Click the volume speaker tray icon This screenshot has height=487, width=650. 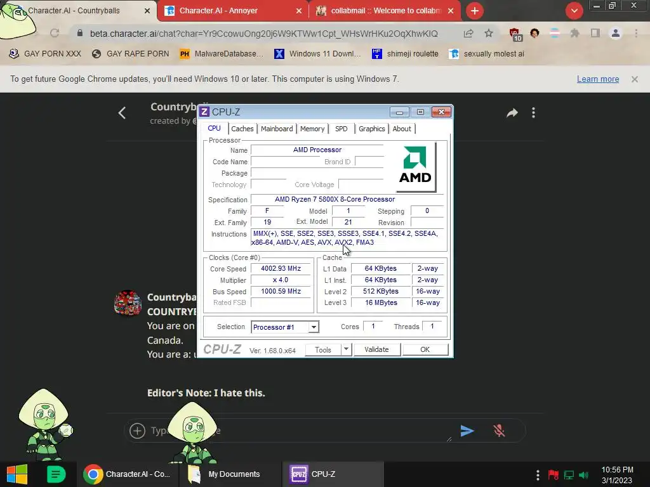[x=584, y=475]
